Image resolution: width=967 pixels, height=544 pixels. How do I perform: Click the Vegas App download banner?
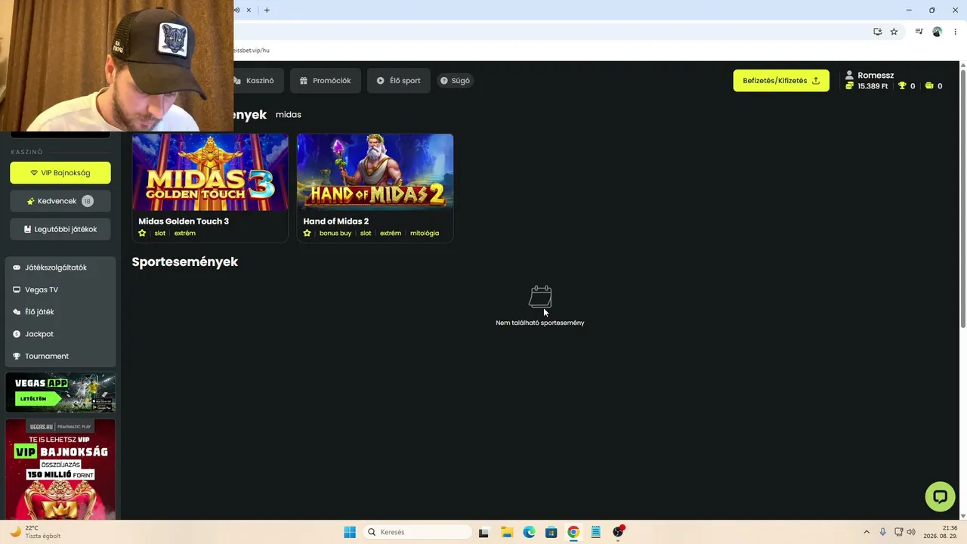(x=60, y=392)
